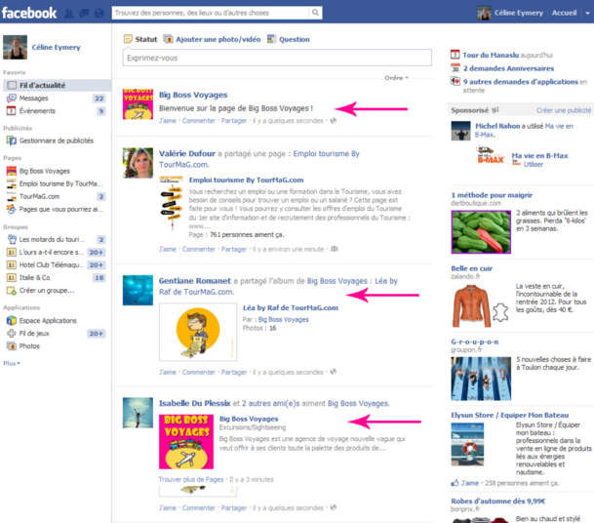The height and width of the screenshot is (523, 594).
Task: Open Isabelle Du Plessix profile link
Action: (194, 403)
